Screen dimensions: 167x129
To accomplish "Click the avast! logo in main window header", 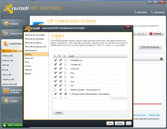I will [x=16, y=9].
